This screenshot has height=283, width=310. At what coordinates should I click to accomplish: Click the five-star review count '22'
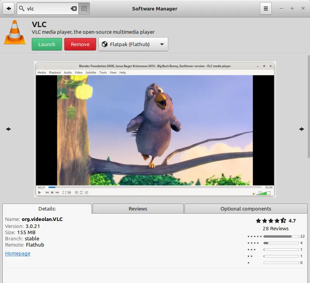point(303,236)
